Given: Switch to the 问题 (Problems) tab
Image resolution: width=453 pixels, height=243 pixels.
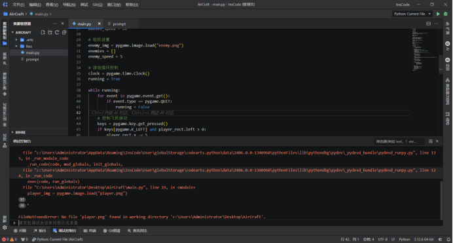Looking at the screenshot, I should point(20,231).
